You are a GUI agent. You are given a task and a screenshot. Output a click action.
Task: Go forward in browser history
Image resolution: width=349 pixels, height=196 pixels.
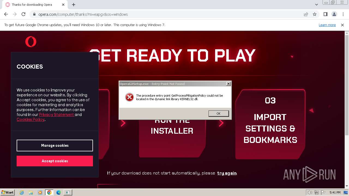(15, 14)
